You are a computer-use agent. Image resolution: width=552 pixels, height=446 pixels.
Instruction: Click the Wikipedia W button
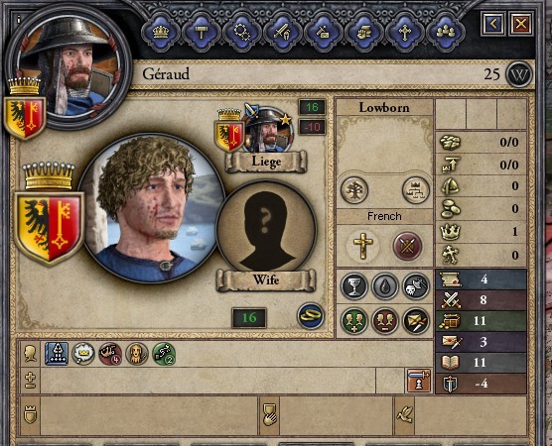click(x=519, y=74)
